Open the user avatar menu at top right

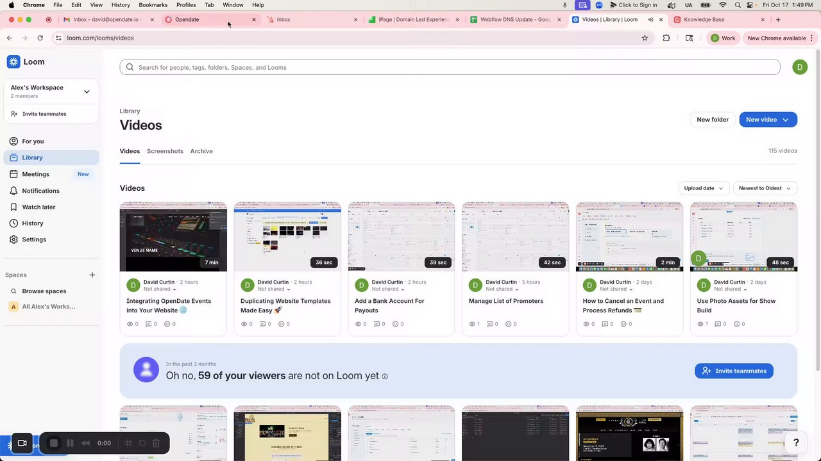800,67
